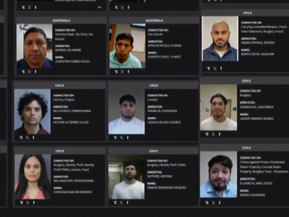Share Jeremy Ramirez-Munoz card on X
289x217 pixels.
(214, 134)
